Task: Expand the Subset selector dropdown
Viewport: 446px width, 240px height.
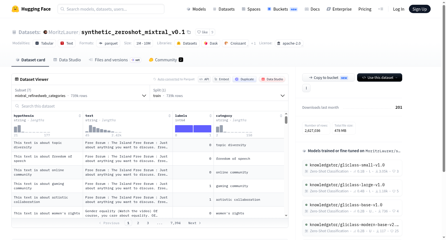Action: (81, 93)
